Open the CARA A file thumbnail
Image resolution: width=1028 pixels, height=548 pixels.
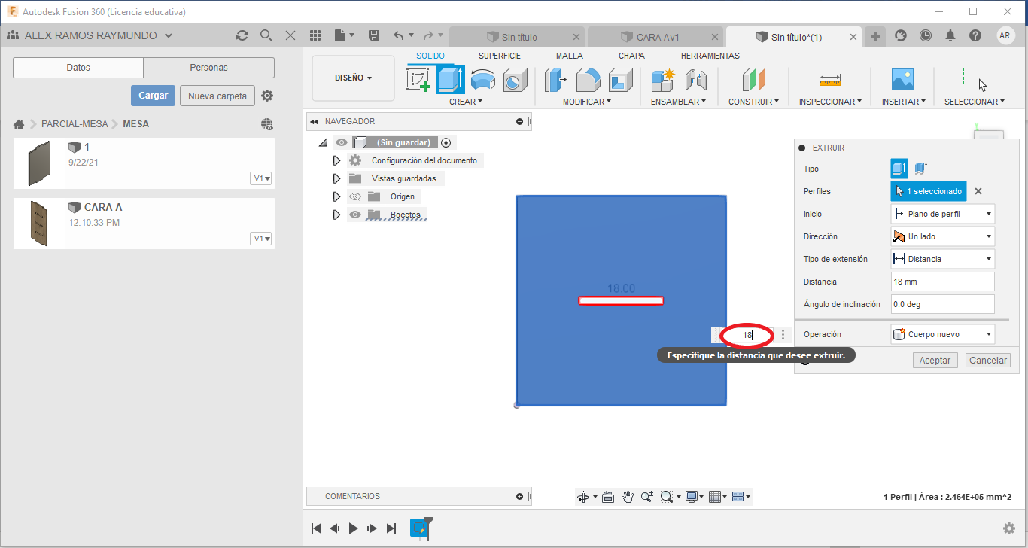pyautogui.click(x=39, y=224)
